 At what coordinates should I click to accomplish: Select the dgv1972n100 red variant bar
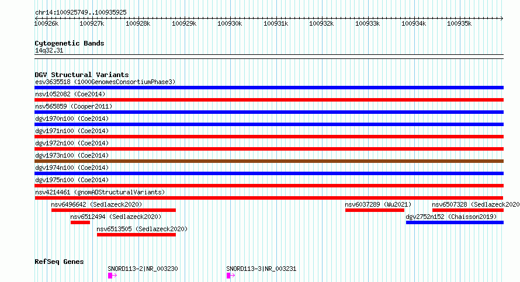pos(269,149)
